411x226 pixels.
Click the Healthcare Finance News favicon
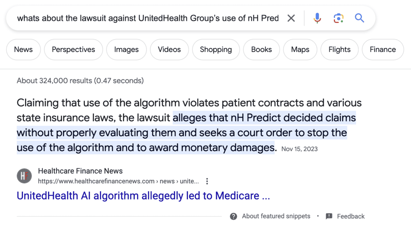(24, 176)
